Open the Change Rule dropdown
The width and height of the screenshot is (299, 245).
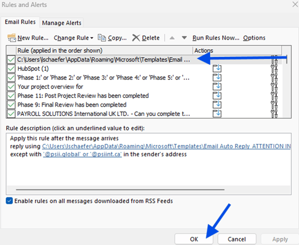point(73,38)
